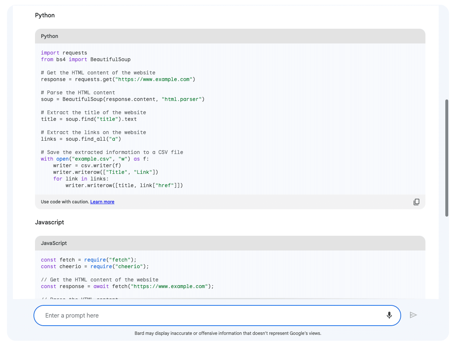Viewport: 456px width, 347px height.
Task: Click the Javascript section heading
Action: coord(49,222)
